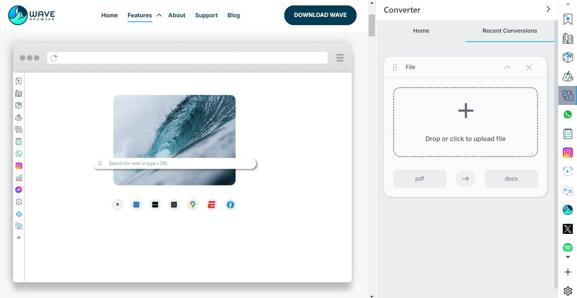Open Spotify in the right sidebar
577x298 pixels.
[x=568, y=247]
